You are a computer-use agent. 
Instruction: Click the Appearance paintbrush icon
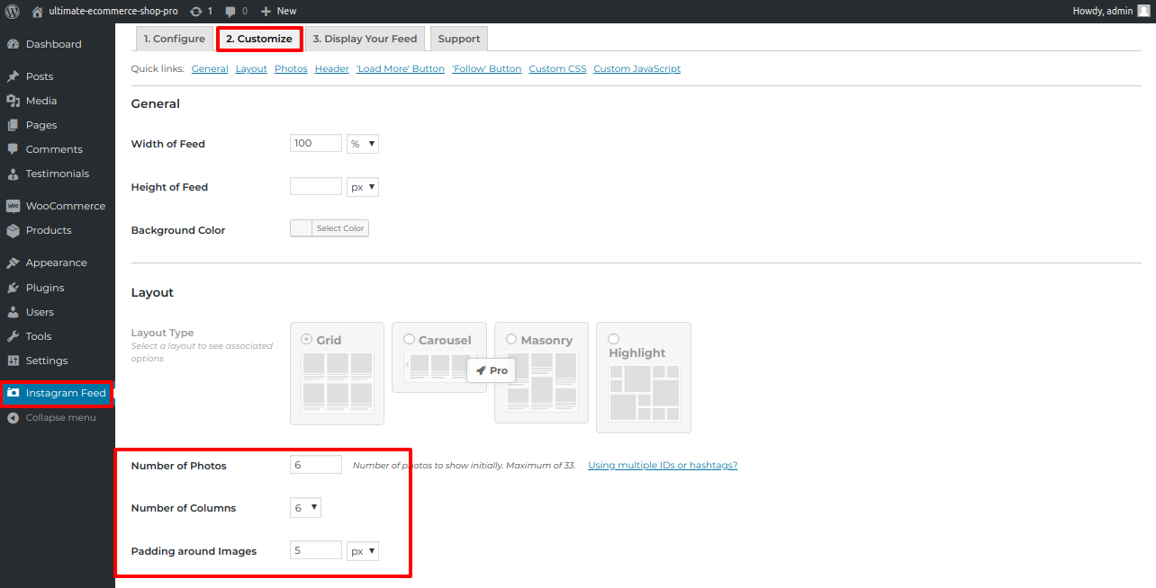(x=13, y=263)
